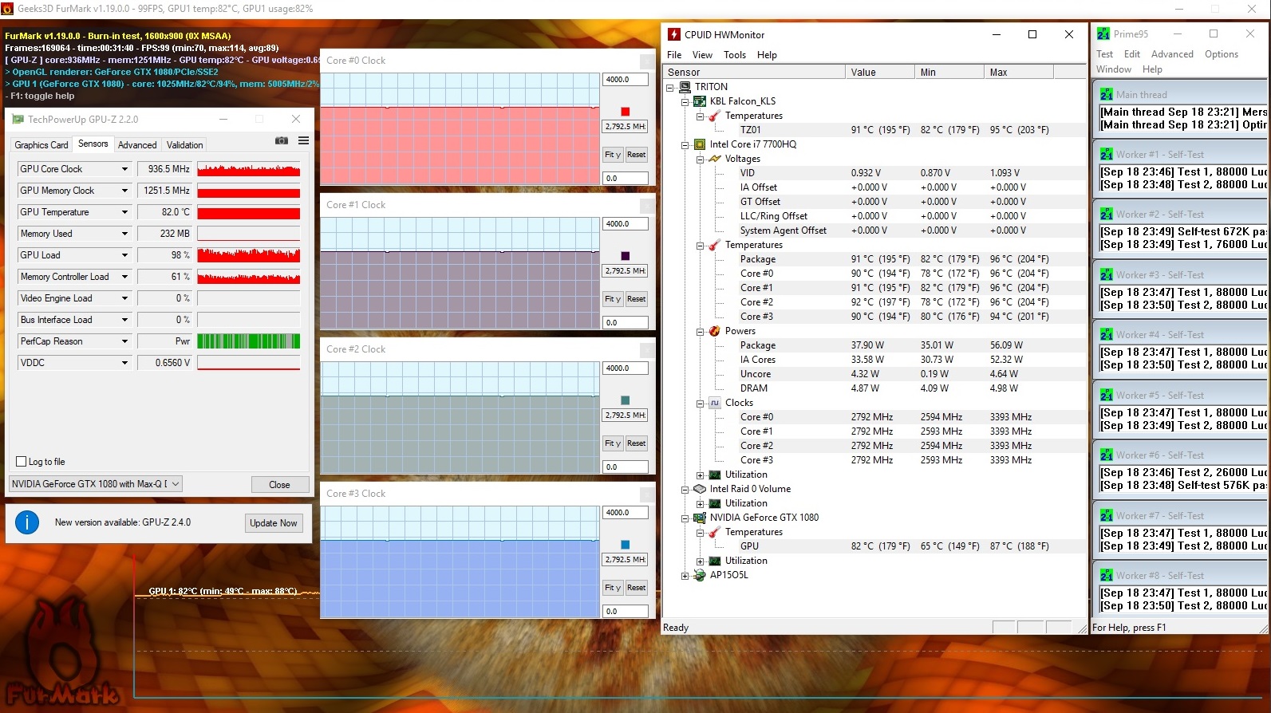Image resolution: width=1271 pixels, height=713 pixels.
Task: Open the Memory Used sensor dropdown
Action: point(124,234)
